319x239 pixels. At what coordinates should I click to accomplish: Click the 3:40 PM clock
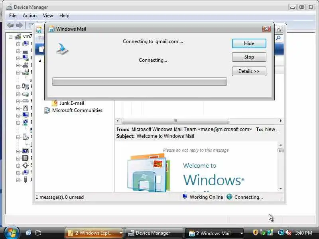click(303, 233)
